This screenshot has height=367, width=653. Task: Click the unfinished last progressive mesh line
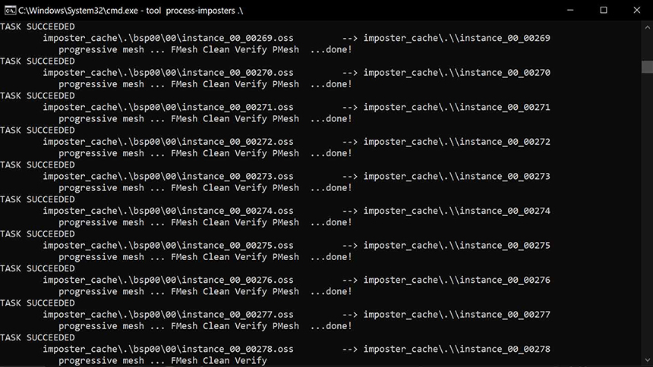coord(162,361)
